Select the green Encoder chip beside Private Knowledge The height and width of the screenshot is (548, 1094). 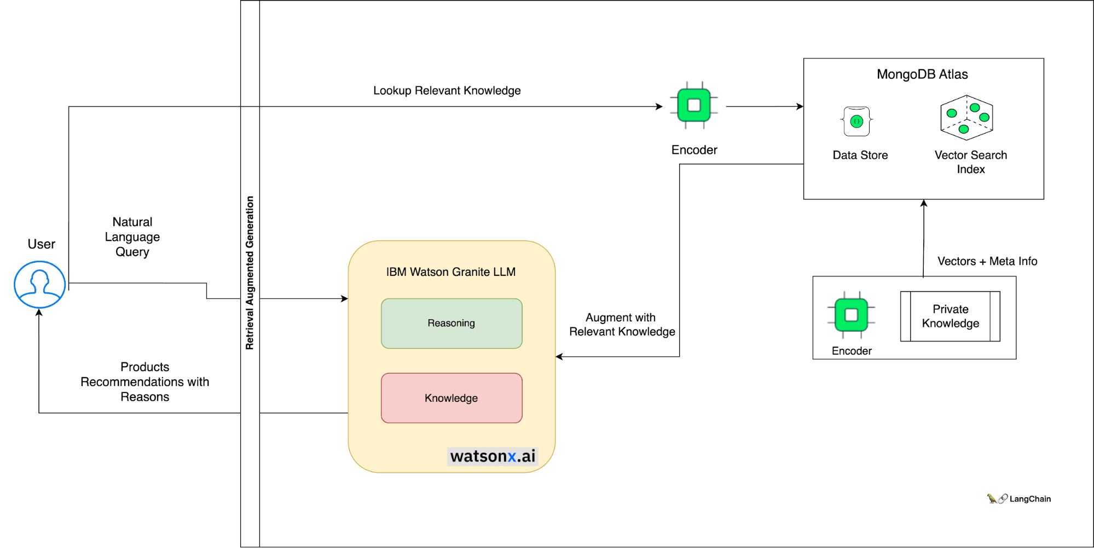[x=851, y=315]
